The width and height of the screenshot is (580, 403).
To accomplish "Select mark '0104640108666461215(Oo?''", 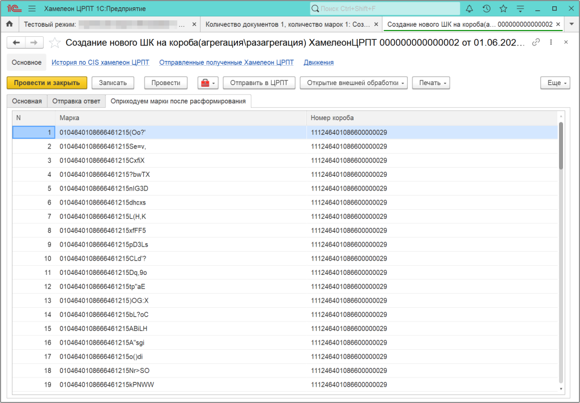I will coord(181,133).
